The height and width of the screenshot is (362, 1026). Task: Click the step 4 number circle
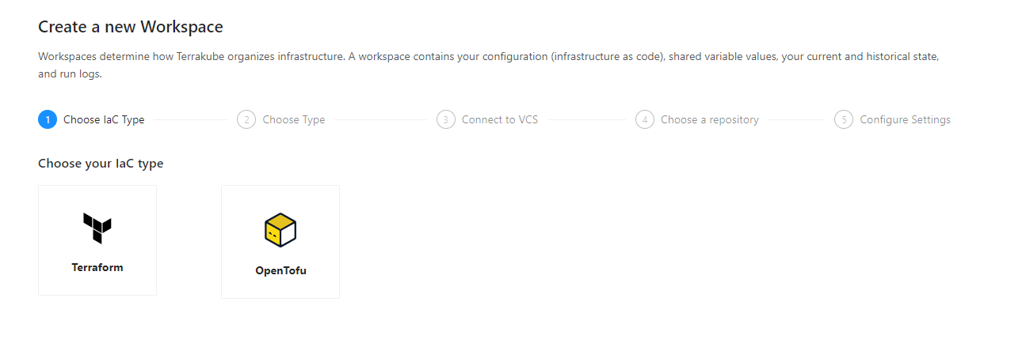coord(645,120)
